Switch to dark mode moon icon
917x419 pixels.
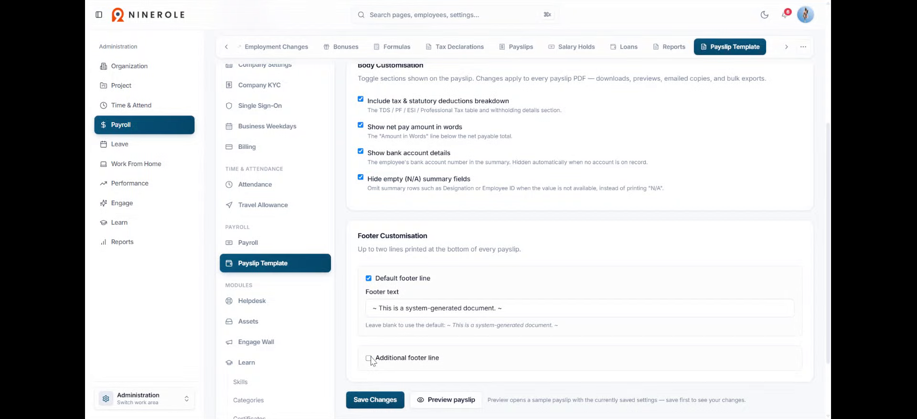coord(764,15)
